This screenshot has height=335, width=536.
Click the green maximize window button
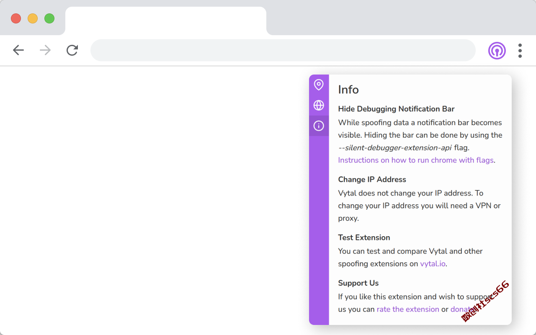point(49,18)
